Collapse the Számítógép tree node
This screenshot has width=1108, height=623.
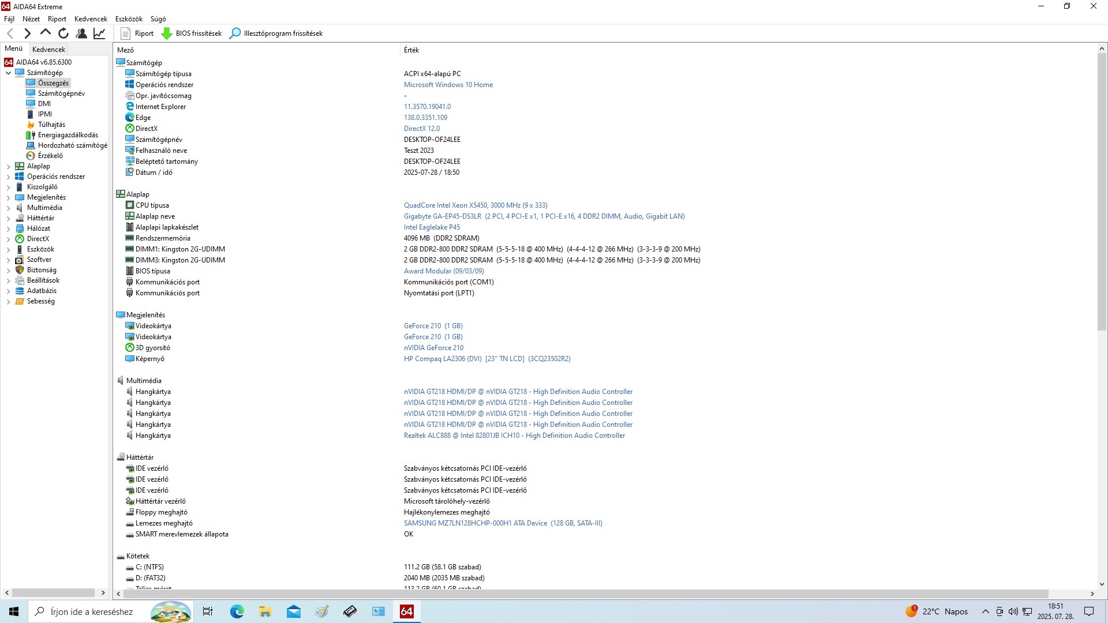click(9, 73)
